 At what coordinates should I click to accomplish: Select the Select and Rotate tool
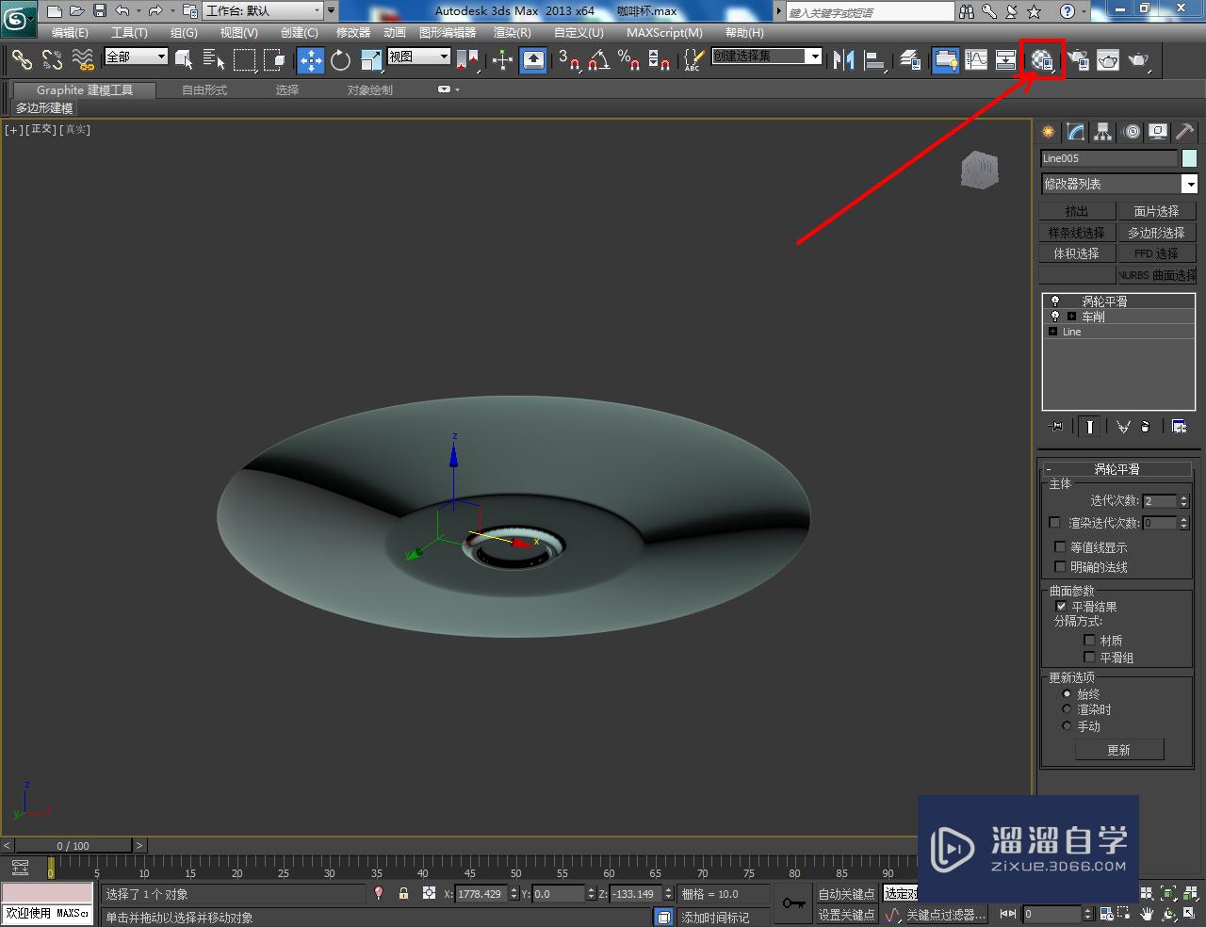click(x=340, y=59)
